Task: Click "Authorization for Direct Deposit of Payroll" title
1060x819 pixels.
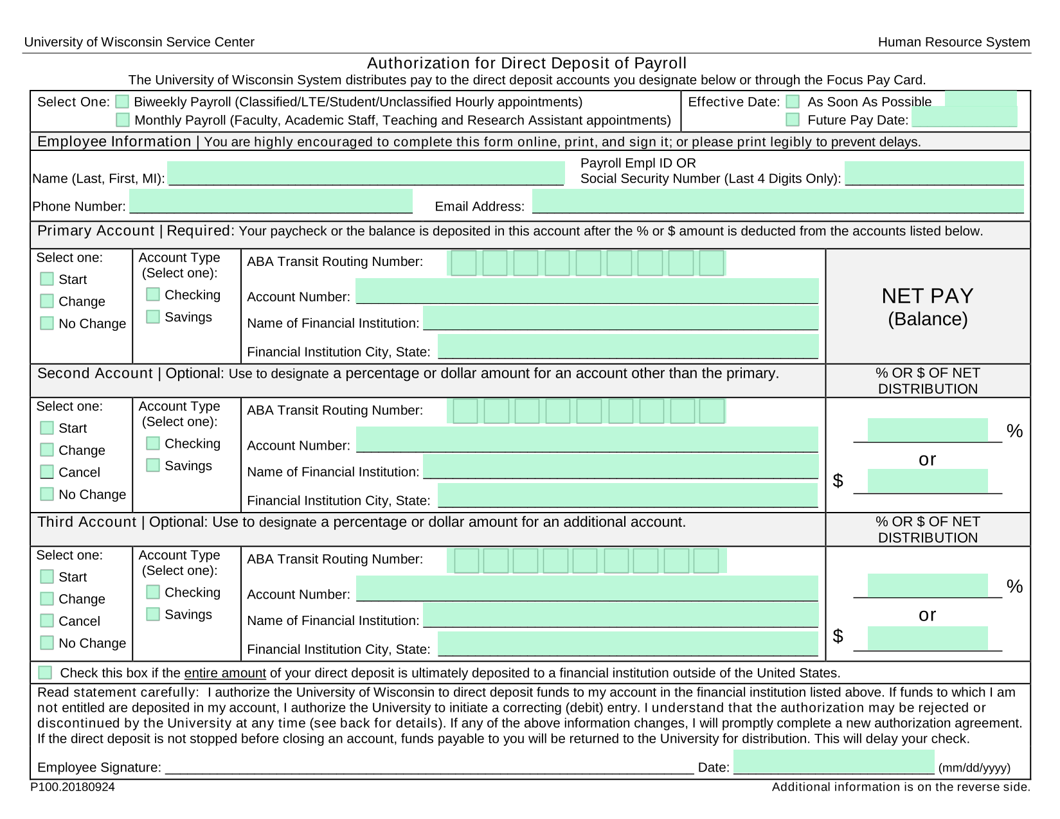Action: click(x=527, y=63)
